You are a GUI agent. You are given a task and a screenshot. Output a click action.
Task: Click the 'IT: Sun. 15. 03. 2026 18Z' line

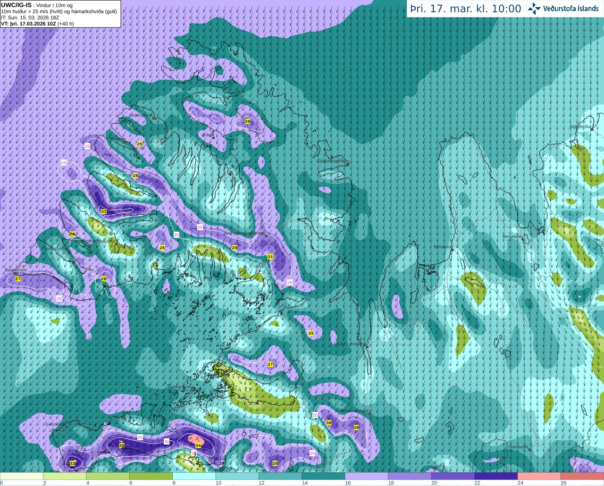[x=30, y=17]
